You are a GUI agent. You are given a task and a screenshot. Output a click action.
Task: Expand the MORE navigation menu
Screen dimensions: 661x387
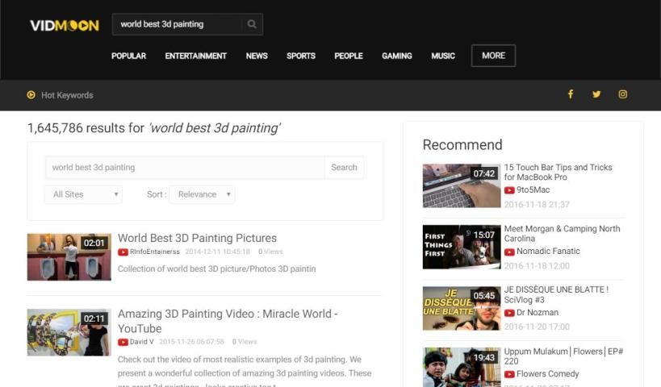493,56
